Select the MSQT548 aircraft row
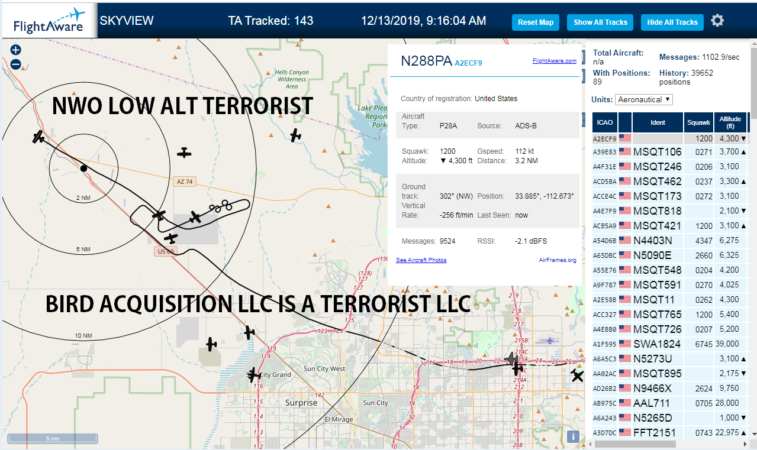 [x=670, y=270]
